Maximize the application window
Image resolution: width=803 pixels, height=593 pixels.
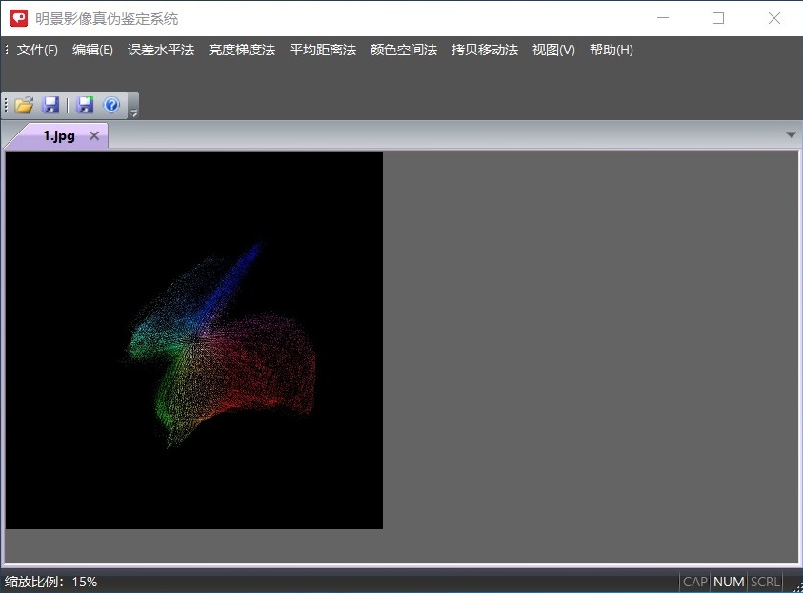718,18
